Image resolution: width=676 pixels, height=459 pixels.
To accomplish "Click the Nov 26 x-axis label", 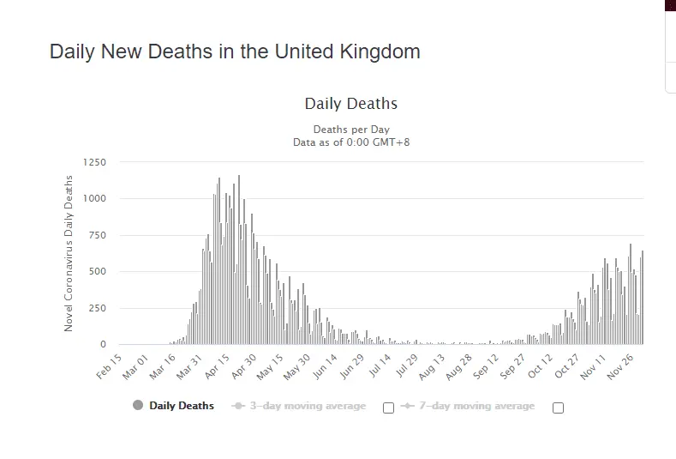I will (628, 365).
